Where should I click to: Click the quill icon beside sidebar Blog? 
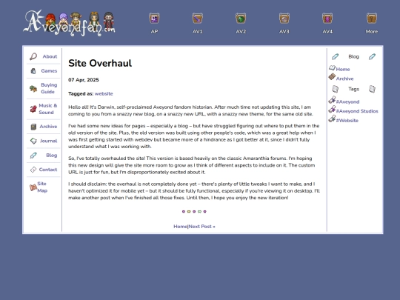coord(33,155)
